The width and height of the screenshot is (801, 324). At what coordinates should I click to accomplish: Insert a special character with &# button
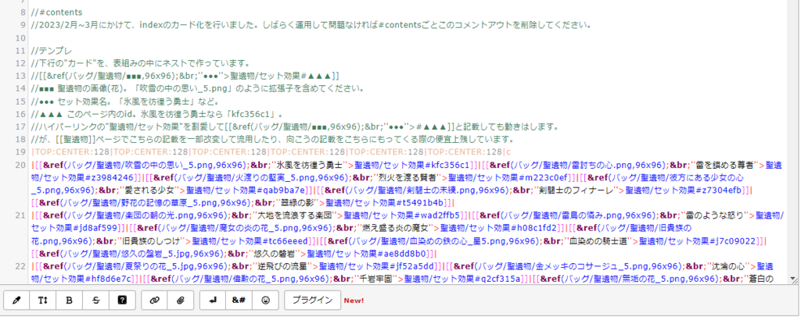click(239, 301)
